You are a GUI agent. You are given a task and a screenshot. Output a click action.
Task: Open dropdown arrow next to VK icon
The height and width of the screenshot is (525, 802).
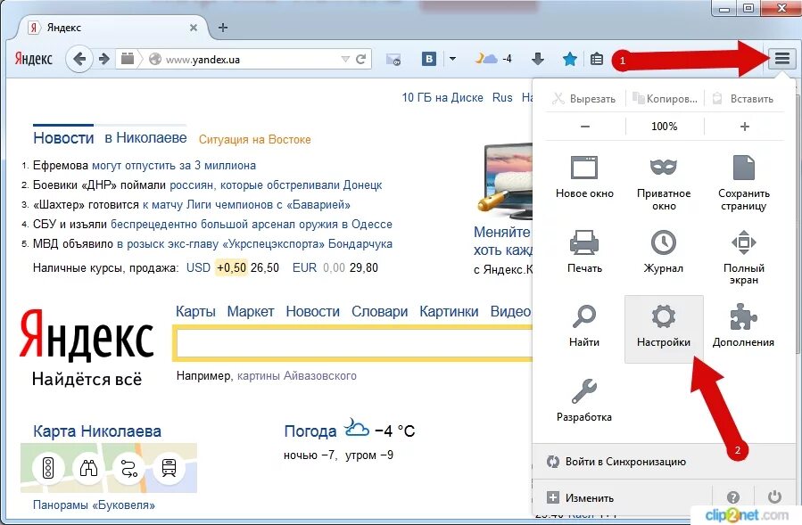point(452,59)
